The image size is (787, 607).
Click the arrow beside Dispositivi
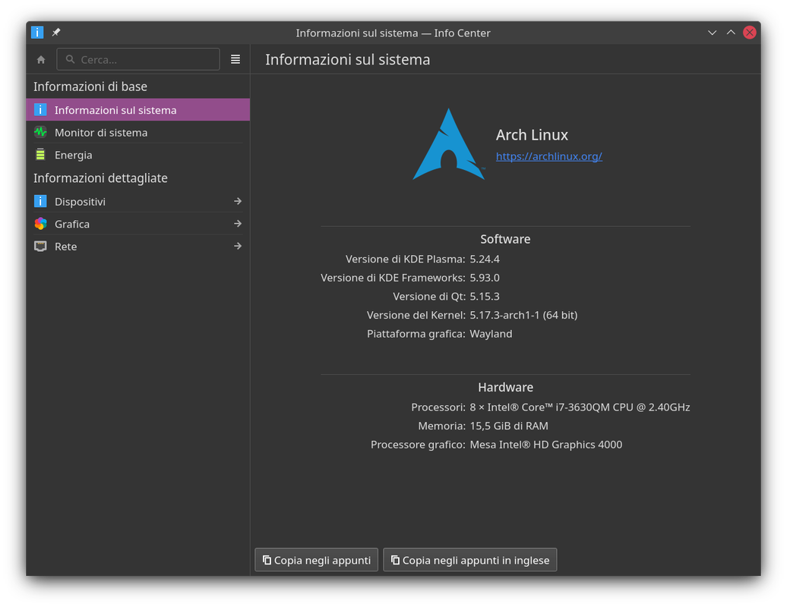pyautogui.click(x=238, y=202)
